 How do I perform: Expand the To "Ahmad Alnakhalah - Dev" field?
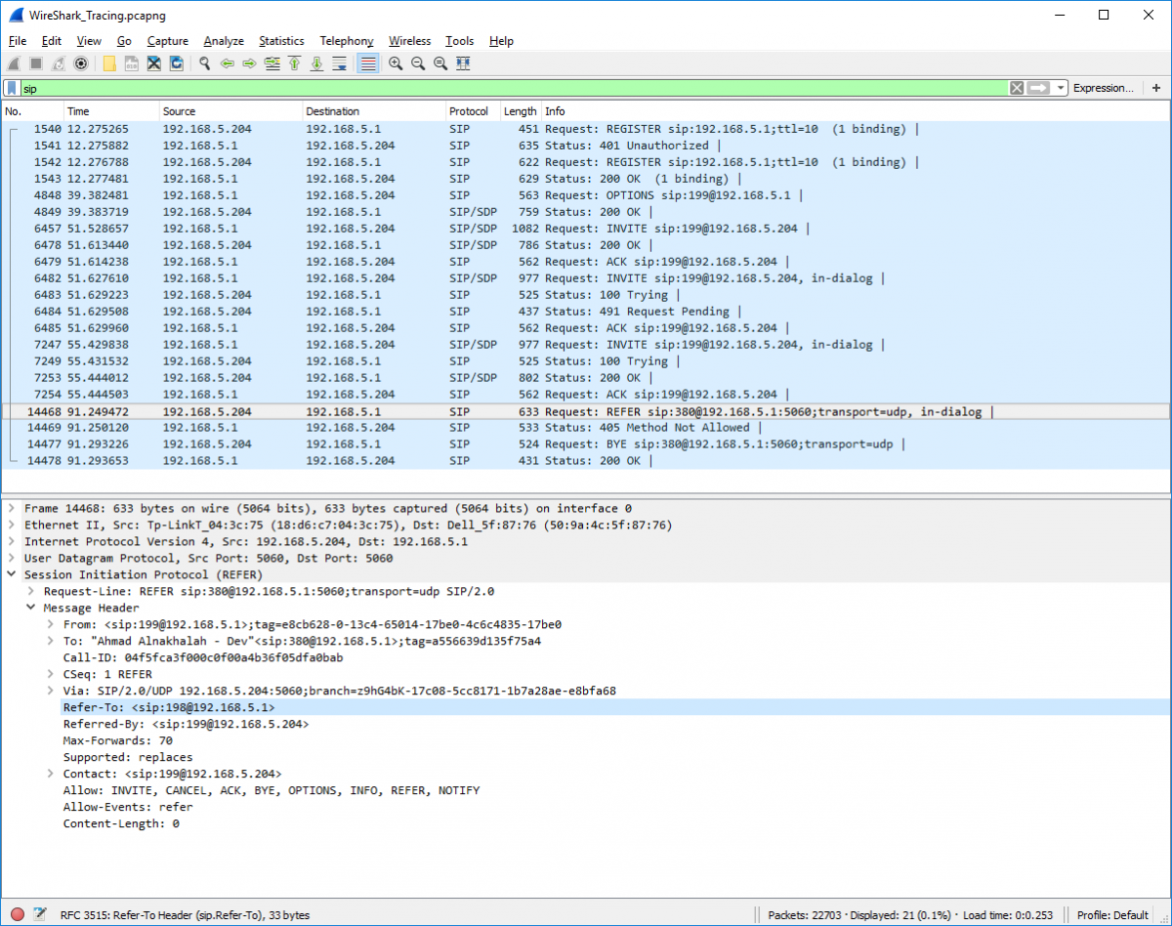click(x=51, y=642)
